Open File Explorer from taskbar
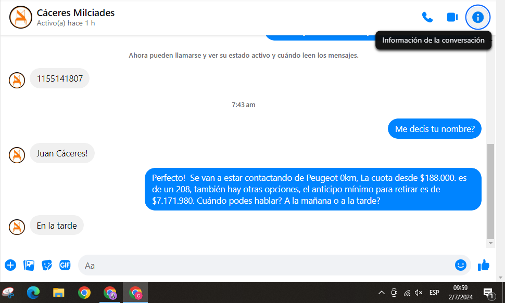 [59, 293]
